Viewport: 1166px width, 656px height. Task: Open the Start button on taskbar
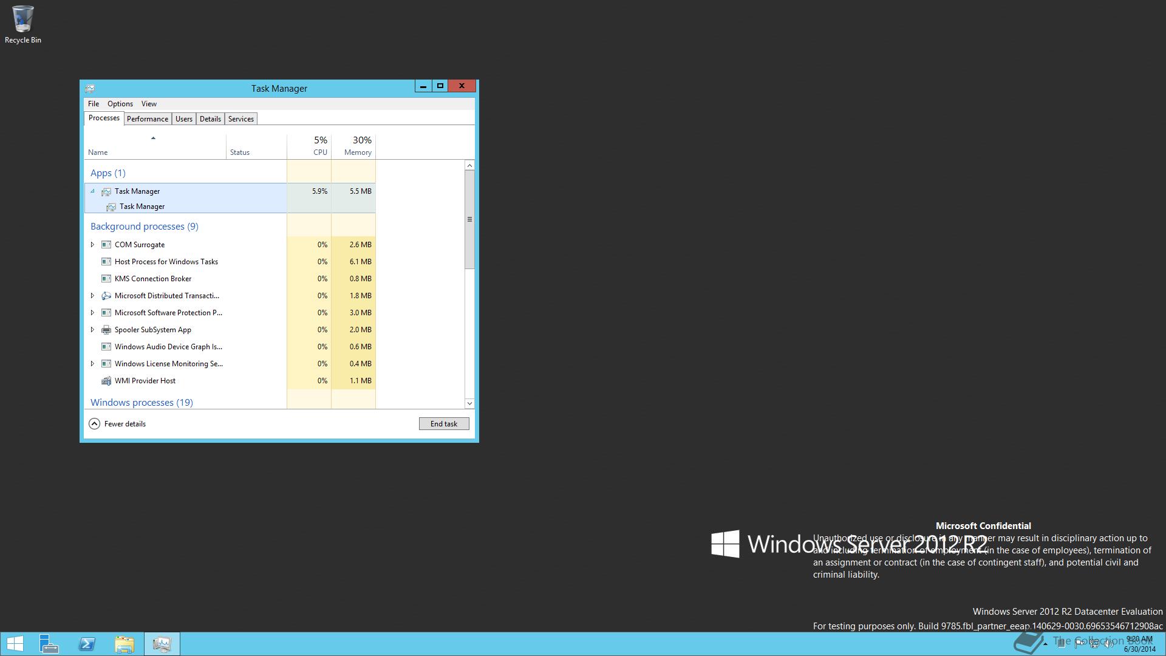[x=15, y=644]
